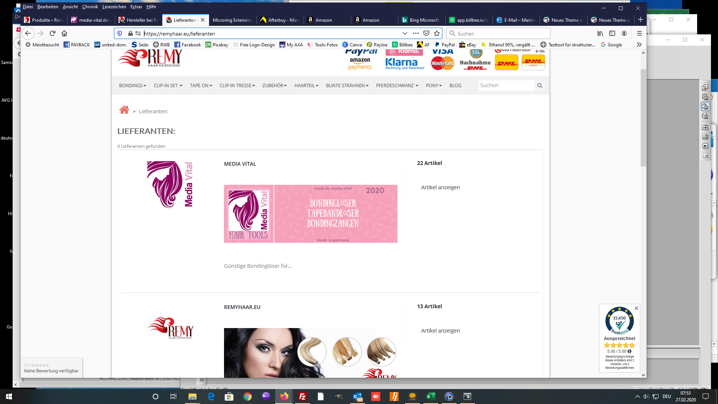Close the Trusted Shops rating badge

pyautogui.click(x=636, y=308)
